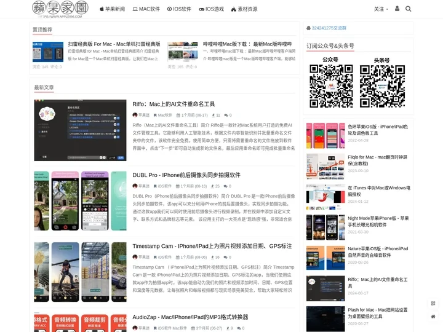
Task: Click the views icon on Timestamp Cam post
Action: point(213,257)
